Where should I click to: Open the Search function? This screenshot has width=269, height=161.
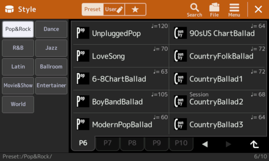coord(195,10)
